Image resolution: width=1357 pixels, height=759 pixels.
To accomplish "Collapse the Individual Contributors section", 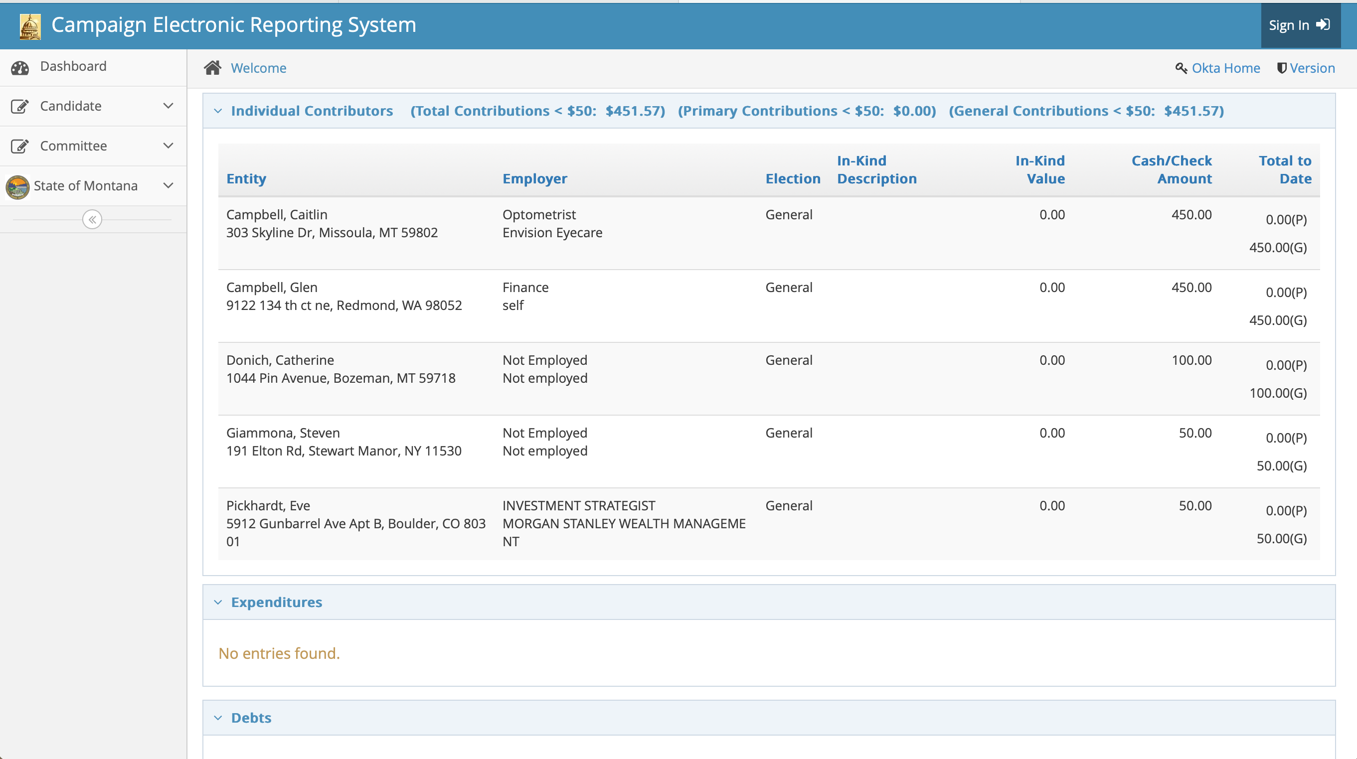I will (218, 111).
